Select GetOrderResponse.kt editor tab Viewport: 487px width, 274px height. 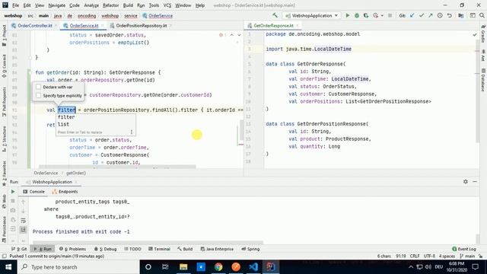click(x=273, y=25)
